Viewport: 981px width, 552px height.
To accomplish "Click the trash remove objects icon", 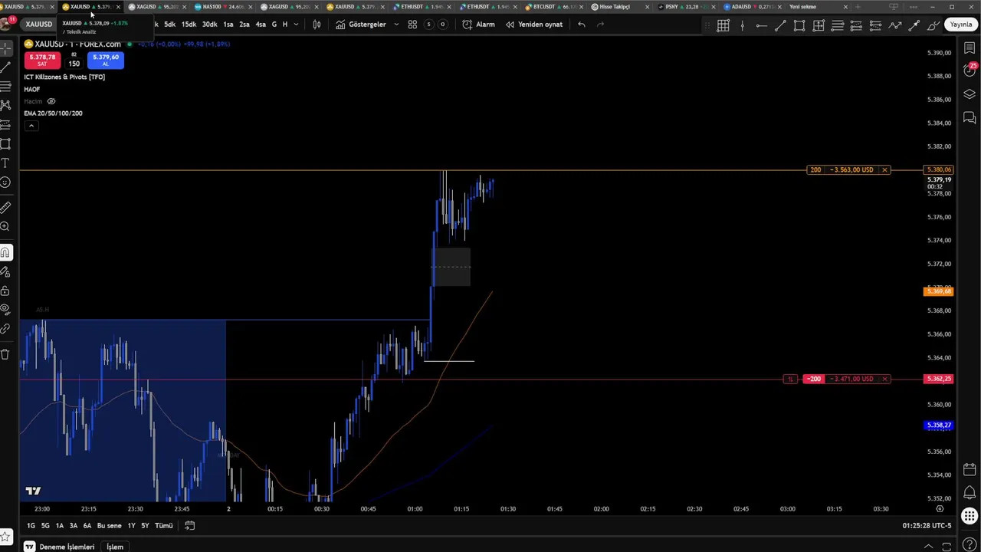I will 5,353.
